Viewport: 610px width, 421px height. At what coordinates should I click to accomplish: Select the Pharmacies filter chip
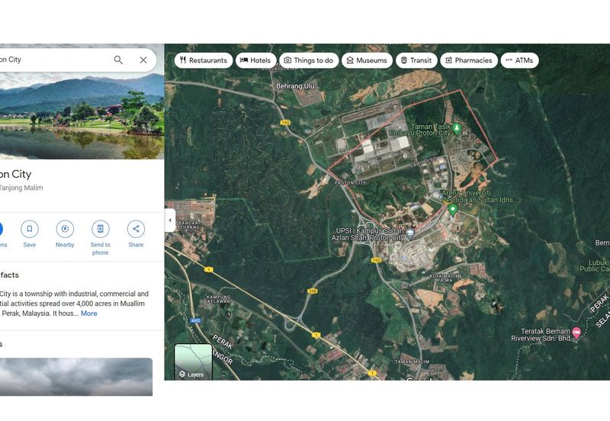click(x=468, y=60)
